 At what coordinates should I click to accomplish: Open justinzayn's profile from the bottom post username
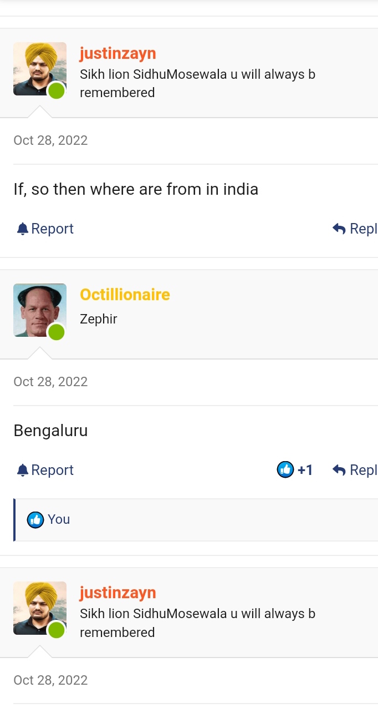118,593
